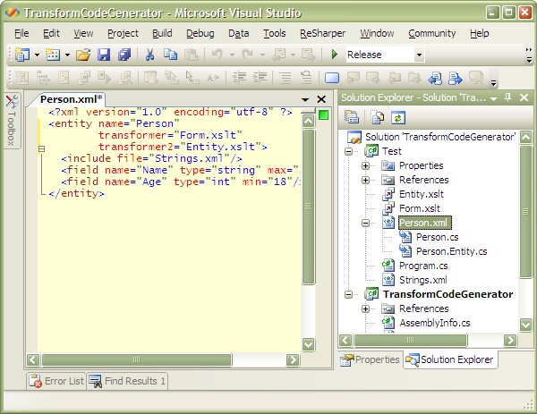This screenshot has height=414, width=537.
Task: Click the Show All Files icon
Action: [x=378, y=118]
